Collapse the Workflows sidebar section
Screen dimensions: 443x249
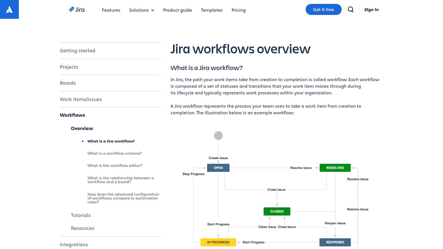(x=73, y=115)
